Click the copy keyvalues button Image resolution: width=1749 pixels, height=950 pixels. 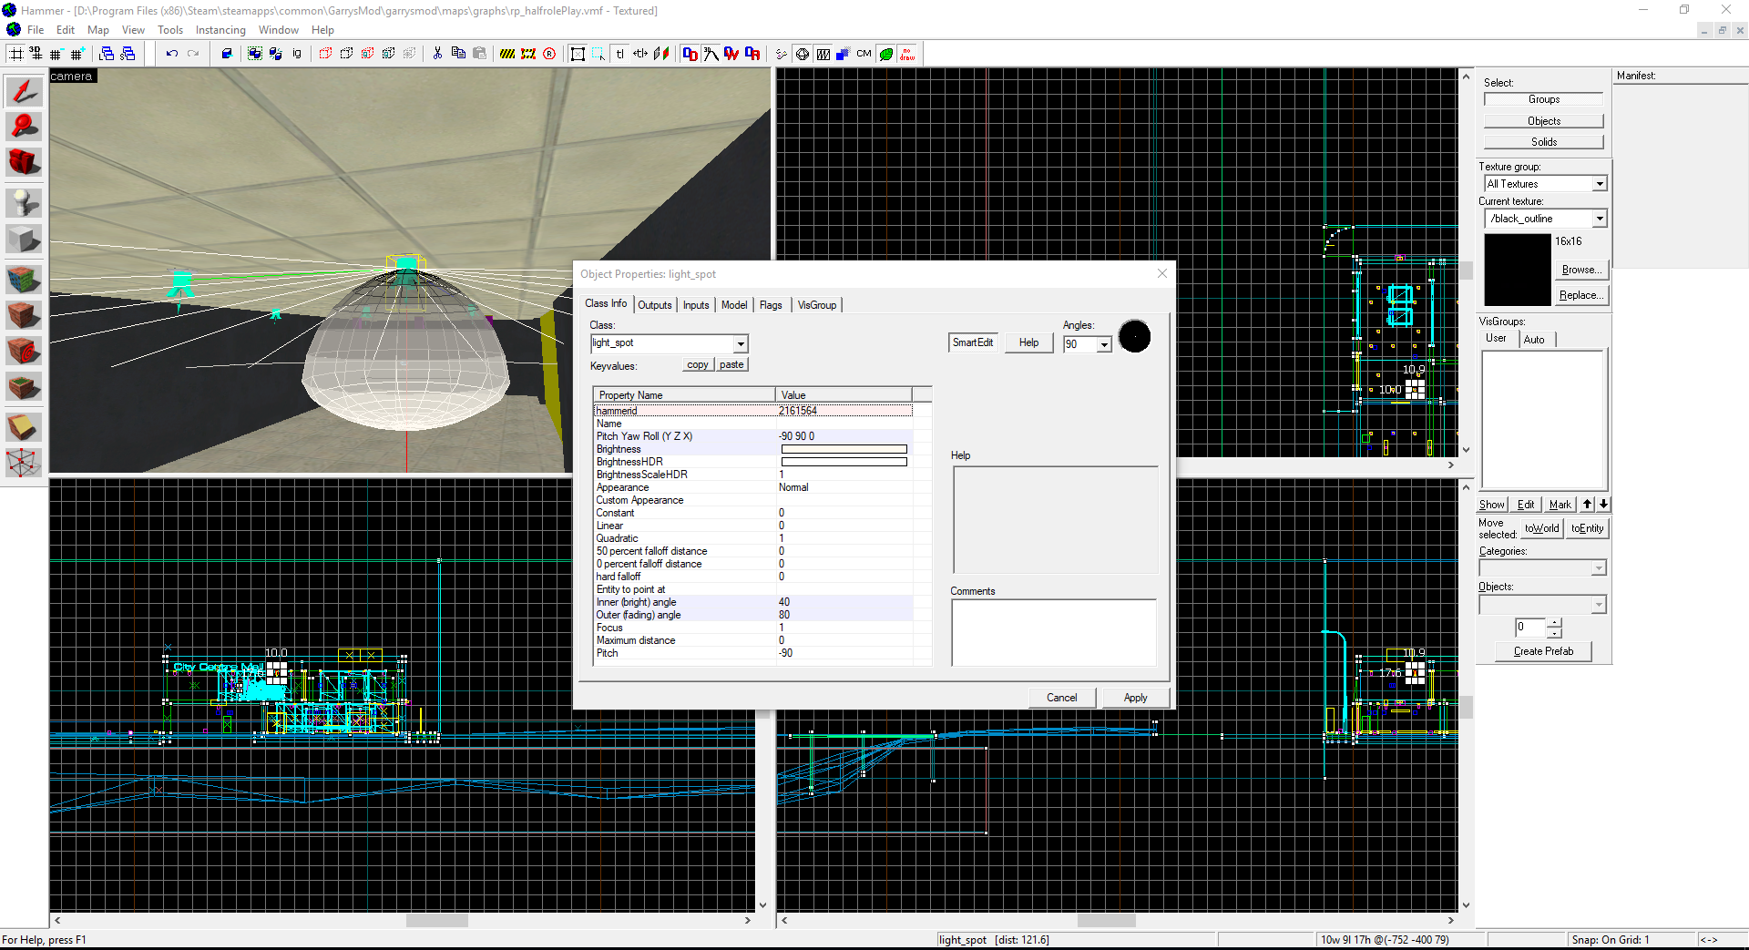[698, 364]
